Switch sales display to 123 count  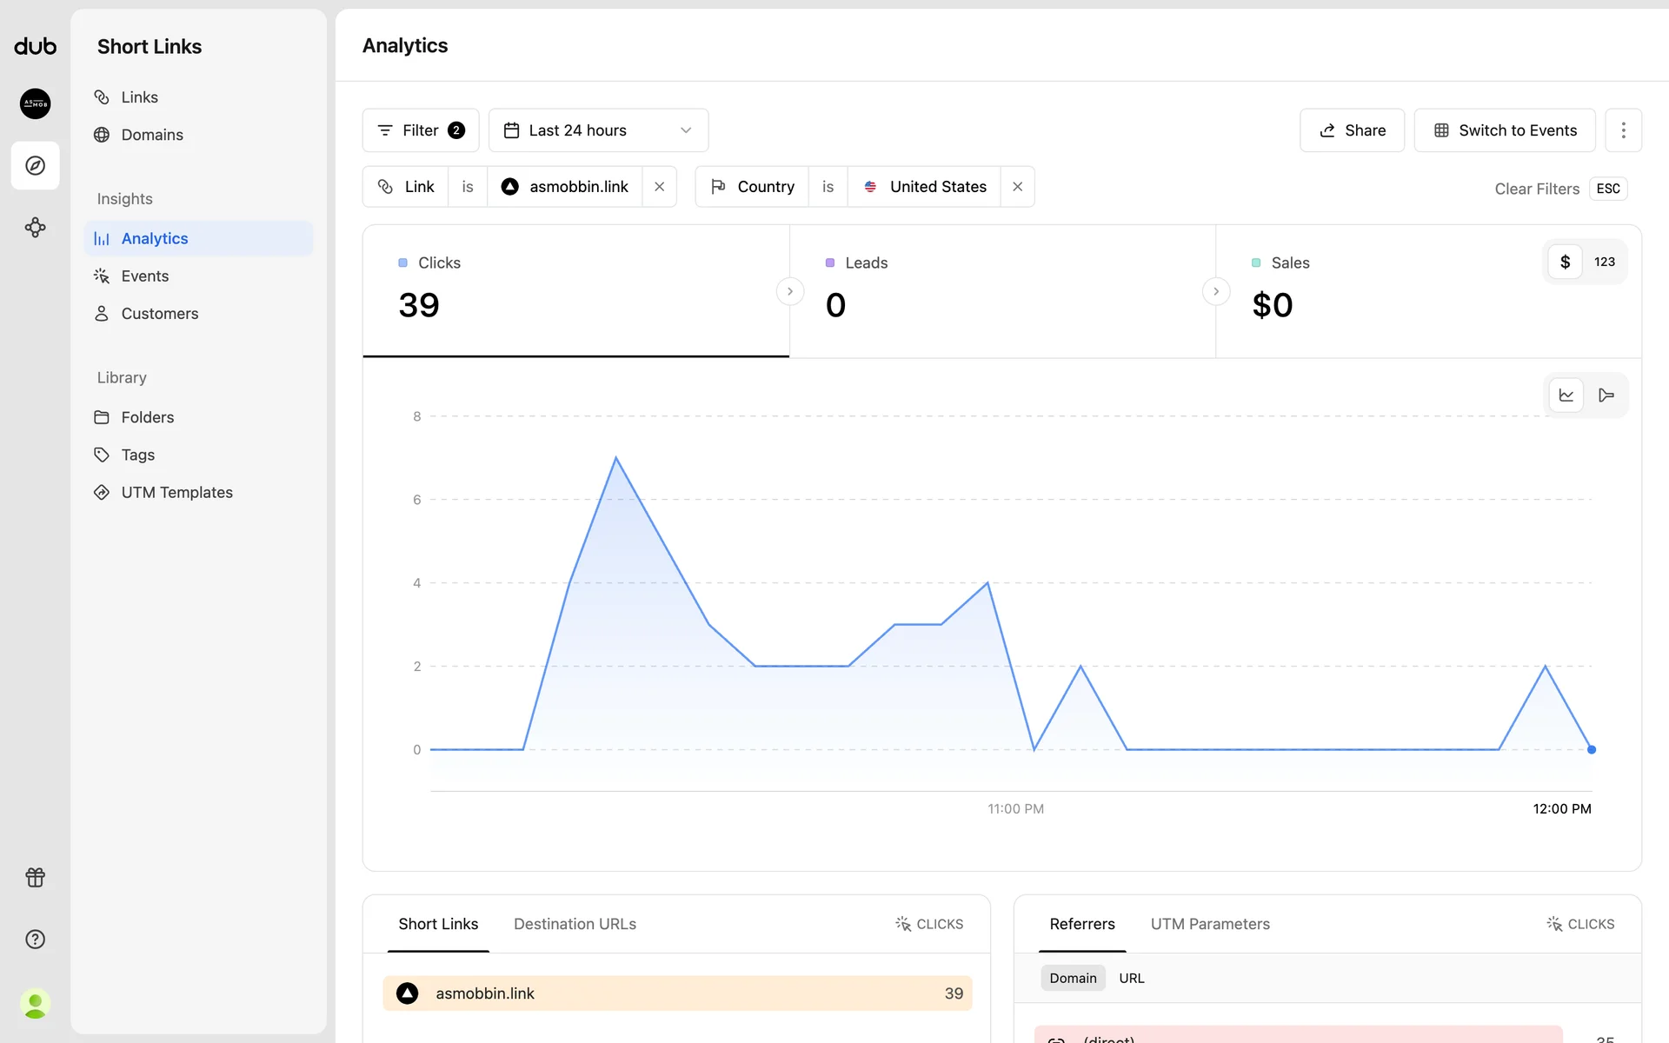click(1604, 262)
